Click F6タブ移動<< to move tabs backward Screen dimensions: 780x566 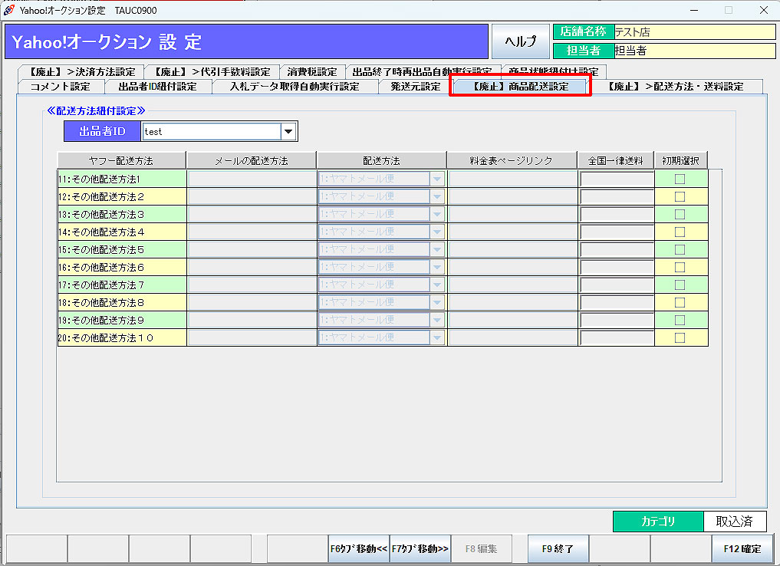coord(358,548)
